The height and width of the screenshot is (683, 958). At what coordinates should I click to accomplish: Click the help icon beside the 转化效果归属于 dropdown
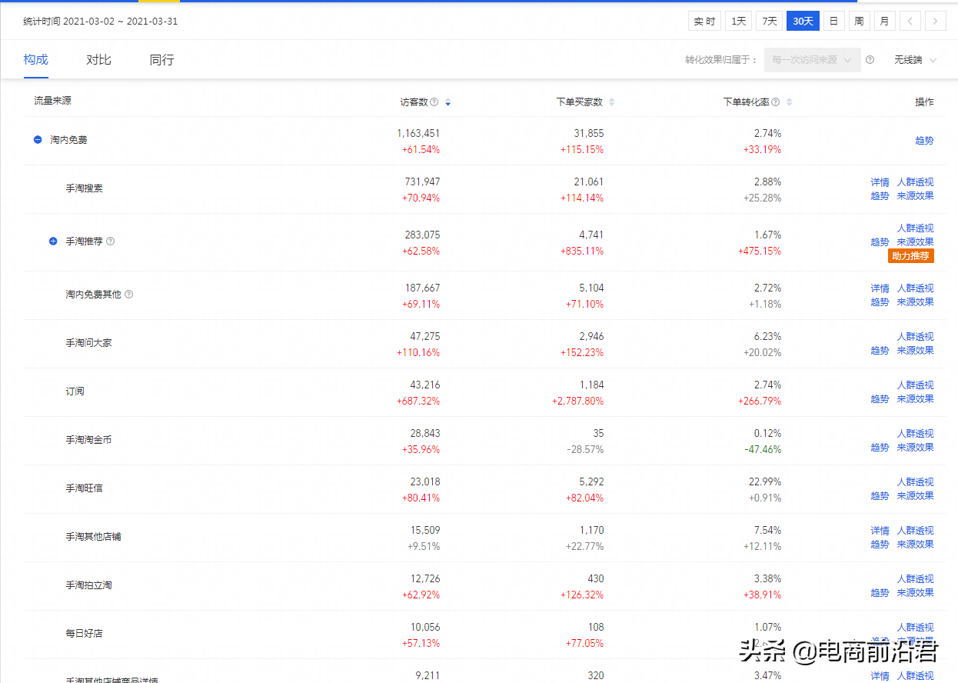pyautogui.click(x=870, y=60)
